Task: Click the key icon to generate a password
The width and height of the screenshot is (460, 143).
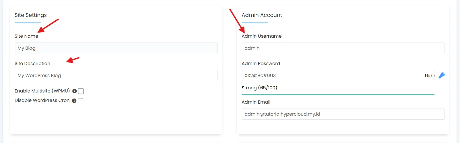Action: (442, 75)
